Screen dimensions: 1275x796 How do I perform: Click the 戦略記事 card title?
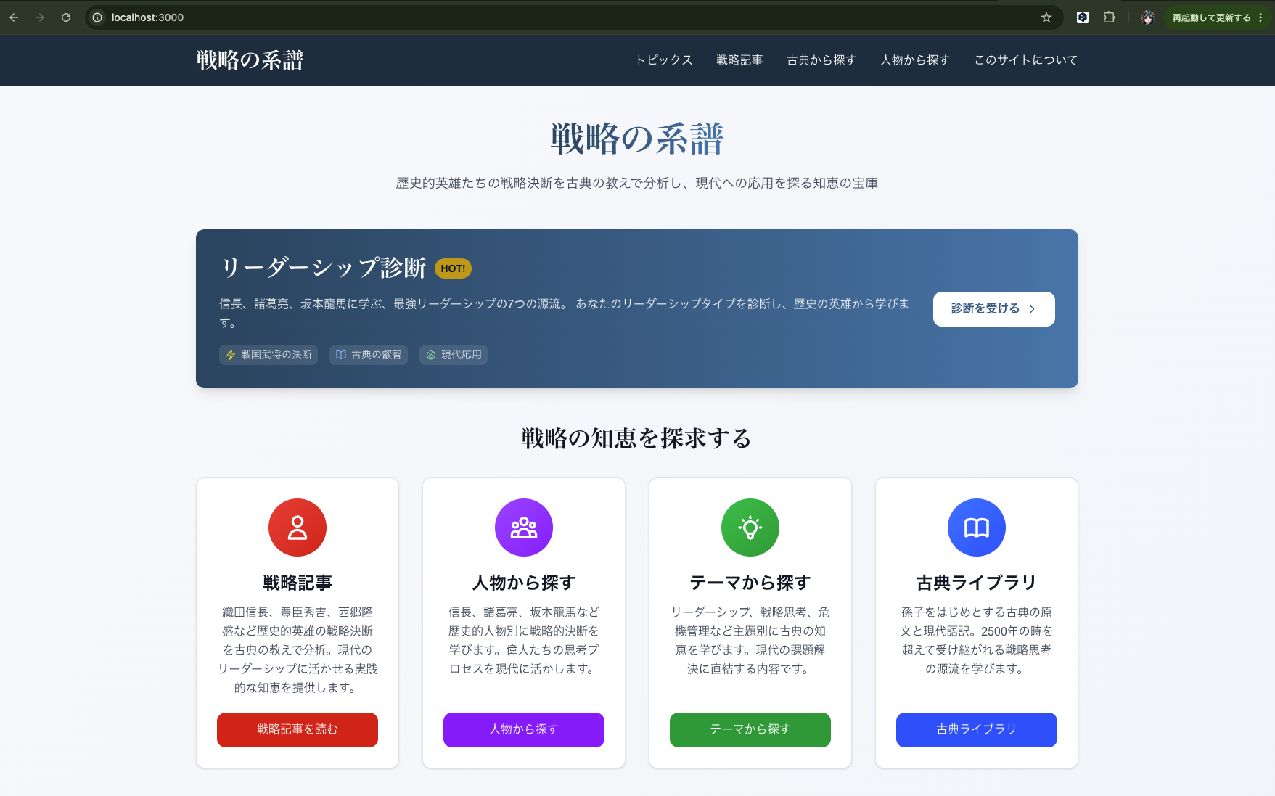point(298,583)
